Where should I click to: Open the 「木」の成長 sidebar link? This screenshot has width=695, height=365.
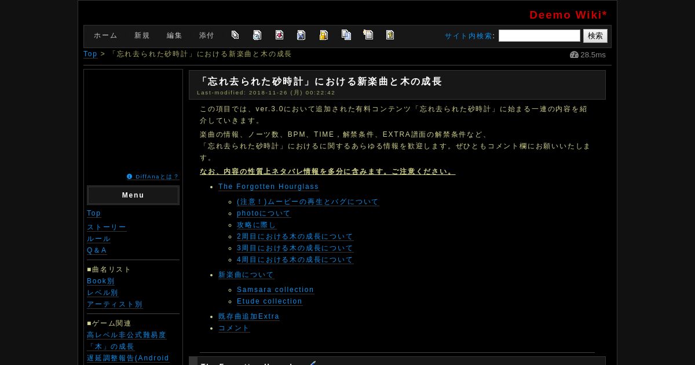tap(111, 346)
